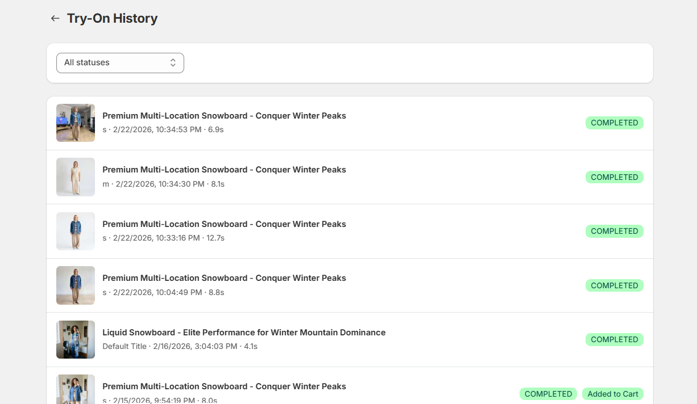Click the Added to Cart badge
This screenshot has height=404, width=697.
coord(612,394)
